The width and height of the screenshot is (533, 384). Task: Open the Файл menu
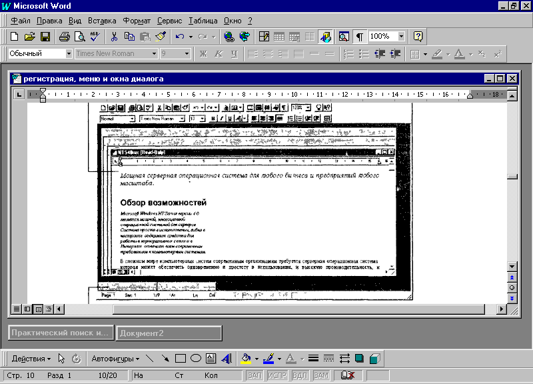point(21,21)
